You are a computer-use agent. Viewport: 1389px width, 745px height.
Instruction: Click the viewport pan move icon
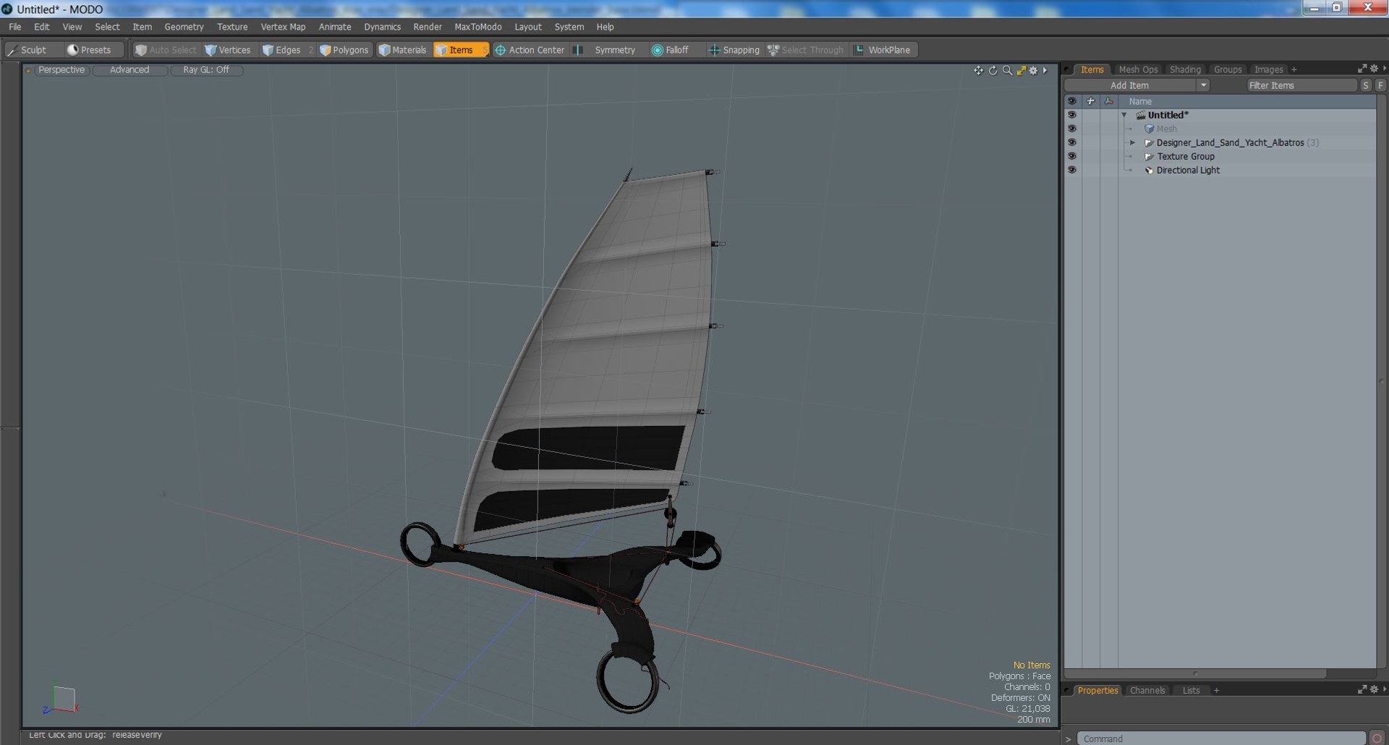click(x=978, y=70)
